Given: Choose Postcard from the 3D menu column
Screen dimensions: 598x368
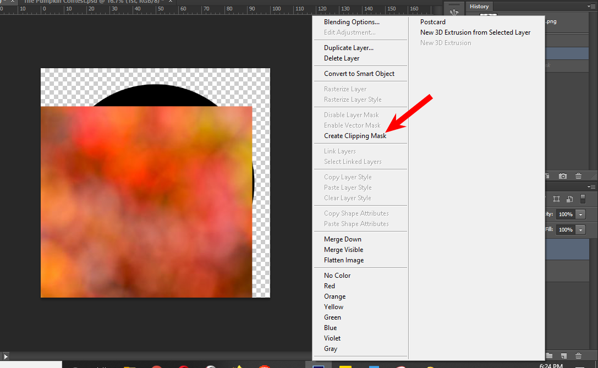Looking at the screenshot, I should click(x=433, y=22).
